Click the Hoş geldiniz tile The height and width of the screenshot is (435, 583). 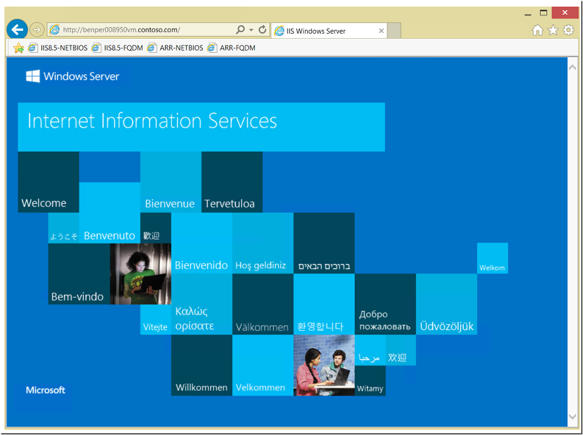[x=263, y=243]
